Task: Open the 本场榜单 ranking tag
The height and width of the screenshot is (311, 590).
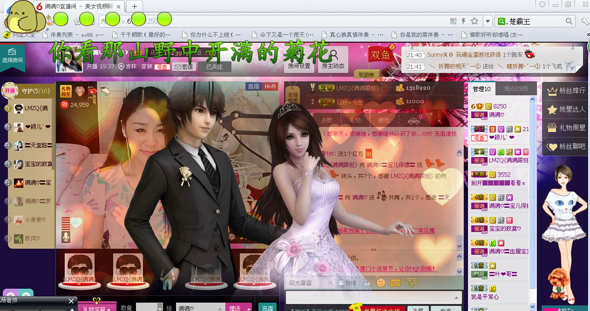Action: pos(292,95)
